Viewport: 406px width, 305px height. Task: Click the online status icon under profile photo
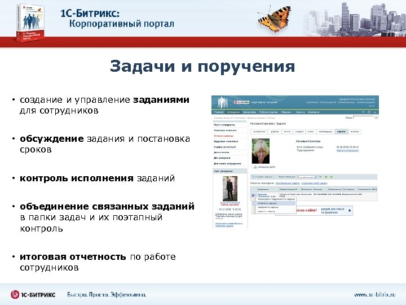pos(255,167)
